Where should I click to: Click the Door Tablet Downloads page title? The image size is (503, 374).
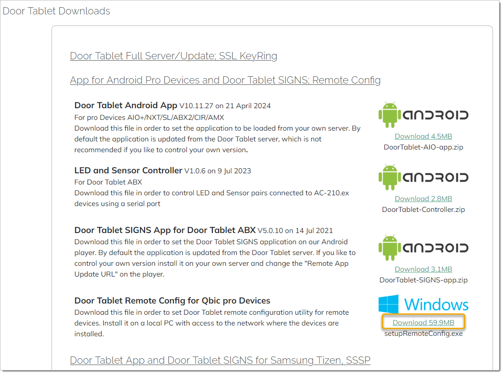coord(57,11)
